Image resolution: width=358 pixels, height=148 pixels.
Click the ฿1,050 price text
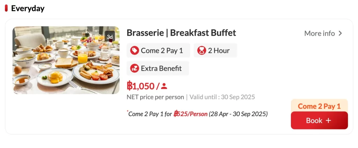pos(141,86)
